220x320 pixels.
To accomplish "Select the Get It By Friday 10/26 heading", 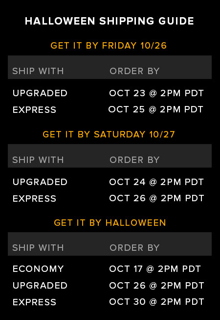I will tap(109, 46).
